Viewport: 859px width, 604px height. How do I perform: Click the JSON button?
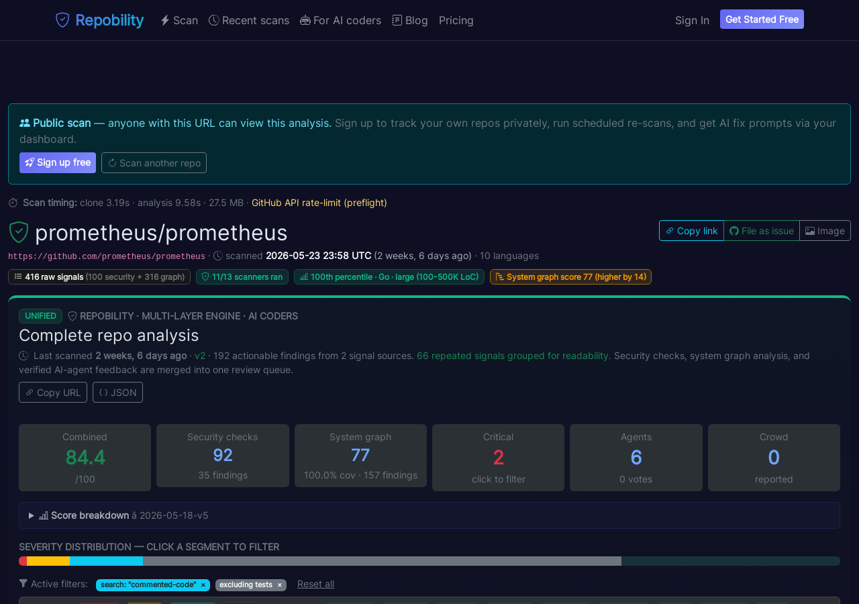(x=117, y=392)
